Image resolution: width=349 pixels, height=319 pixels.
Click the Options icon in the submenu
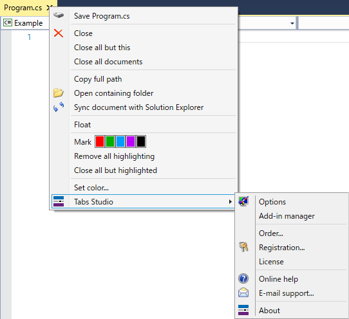[x=243, y=201]
